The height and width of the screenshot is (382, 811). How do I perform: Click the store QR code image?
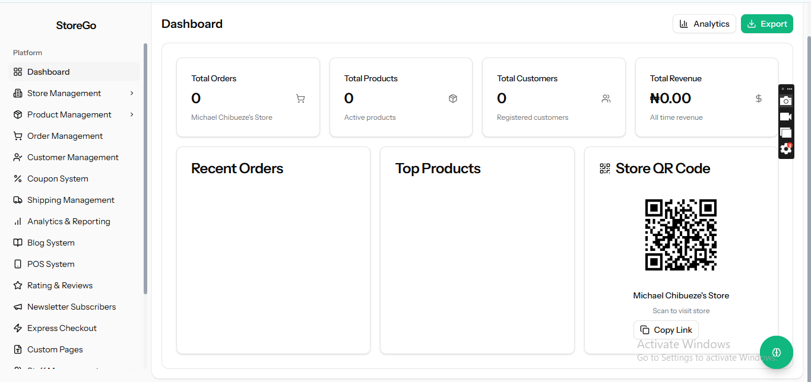pos(681,235)
